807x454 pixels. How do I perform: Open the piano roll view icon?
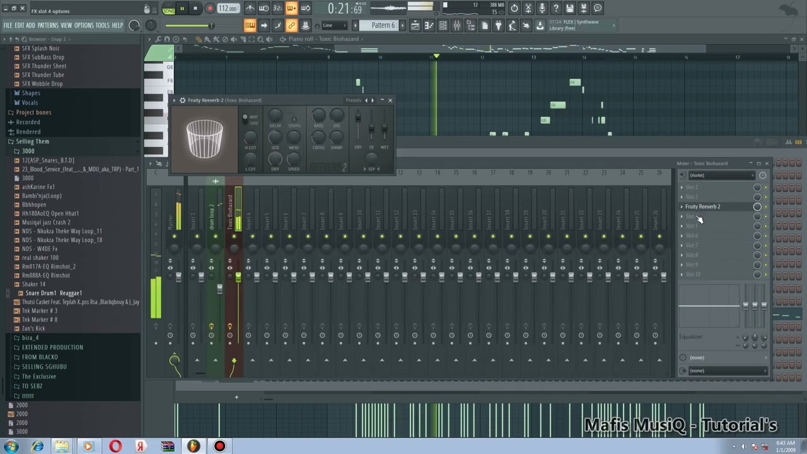429,25
